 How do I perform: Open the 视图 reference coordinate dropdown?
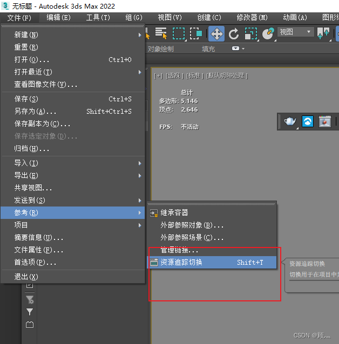[296, 32]
